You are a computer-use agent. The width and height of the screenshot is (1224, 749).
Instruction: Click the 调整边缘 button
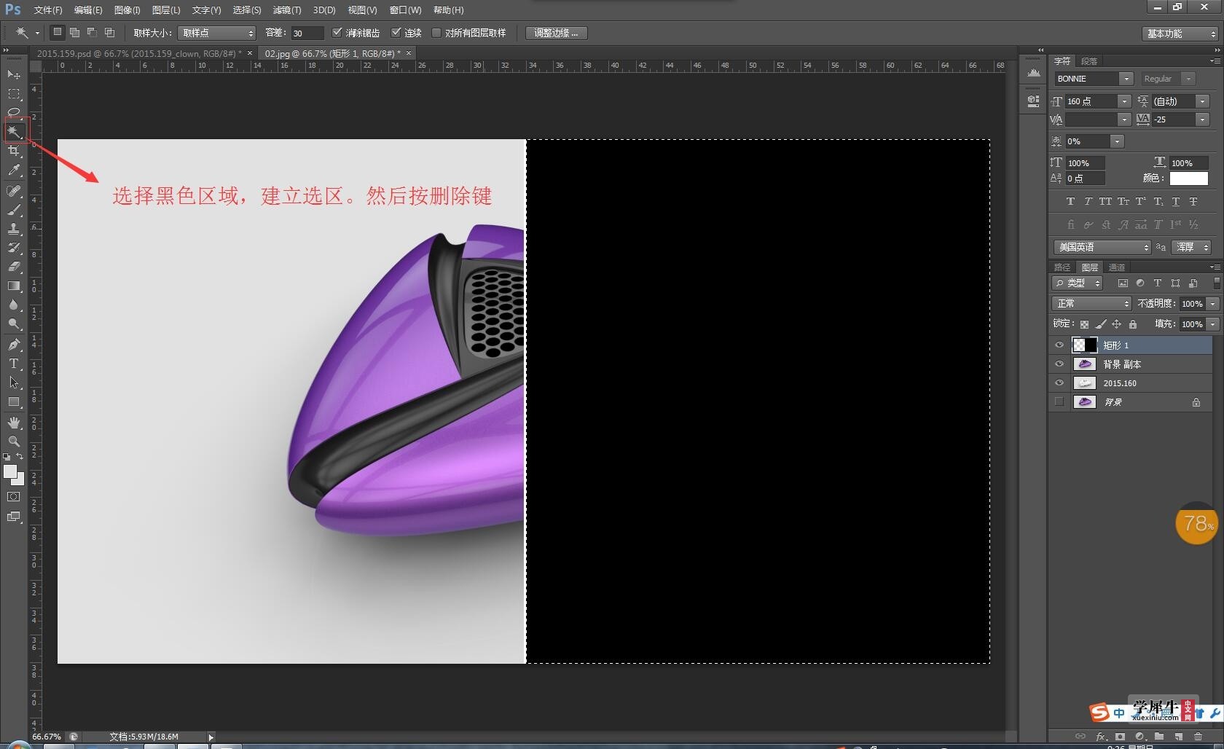(x=556, y=34)
